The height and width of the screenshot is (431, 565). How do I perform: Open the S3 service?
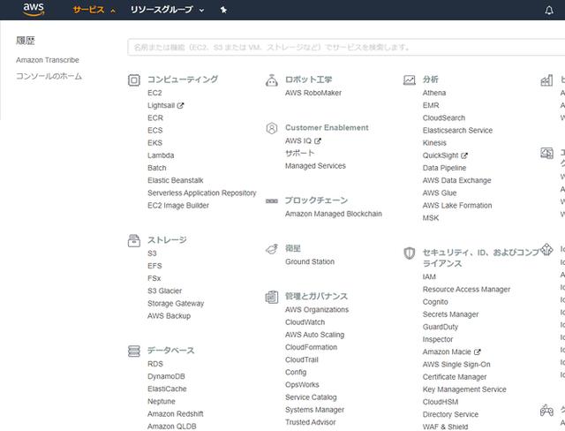[x=152, y=253]
